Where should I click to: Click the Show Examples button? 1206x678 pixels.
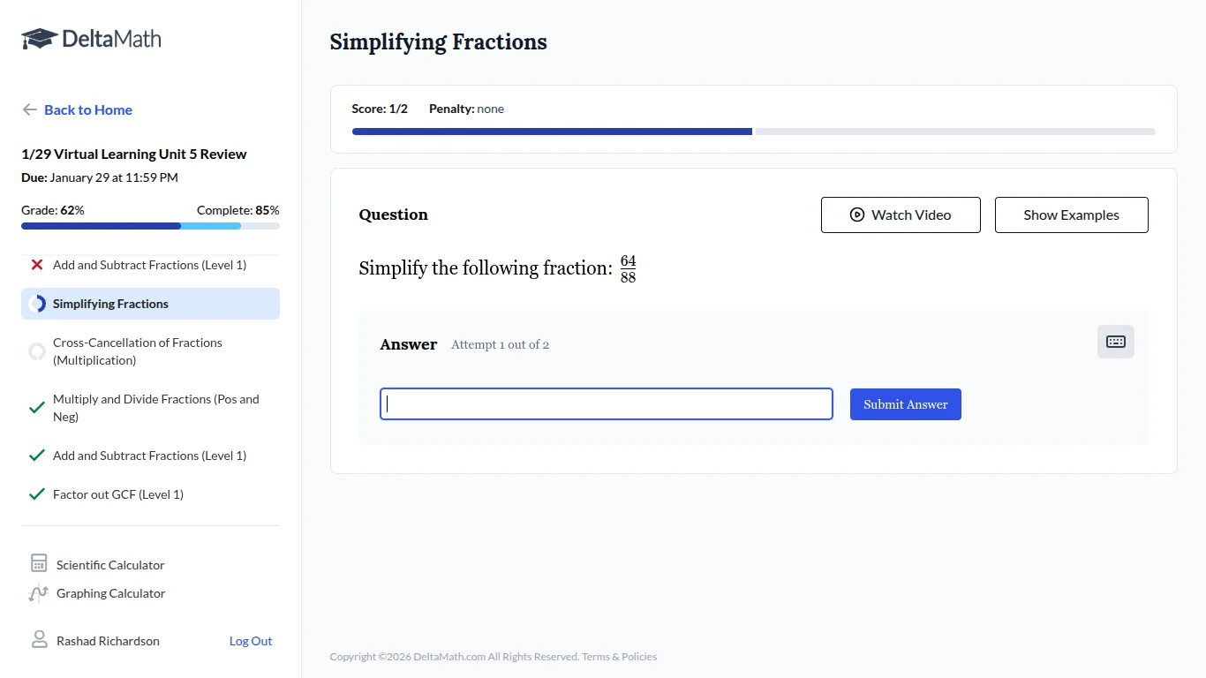coord(1071,215)
